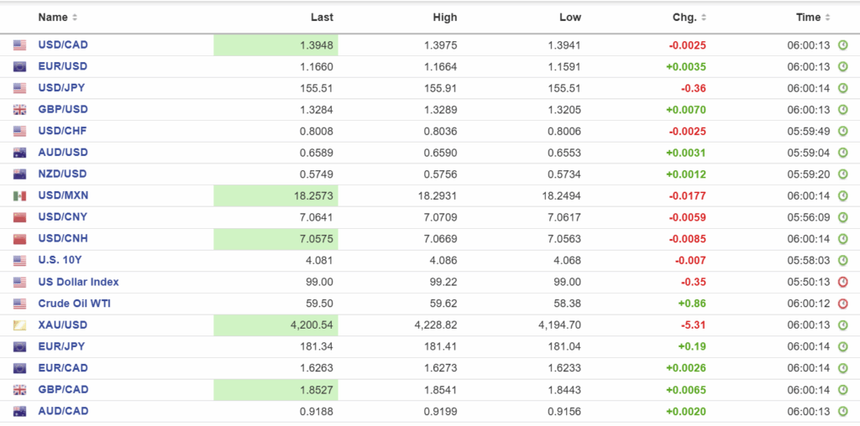
Task: Click the EU flag icon beside EUR/JPY
Action: (x=19, y=346)
